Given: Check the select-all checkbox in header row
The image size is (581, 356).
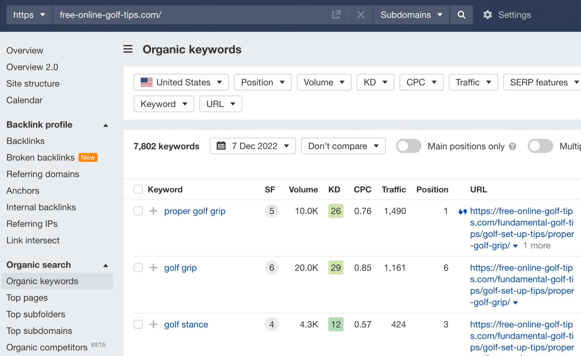Looking at the screenshot, I should click(x=138, y=189).
